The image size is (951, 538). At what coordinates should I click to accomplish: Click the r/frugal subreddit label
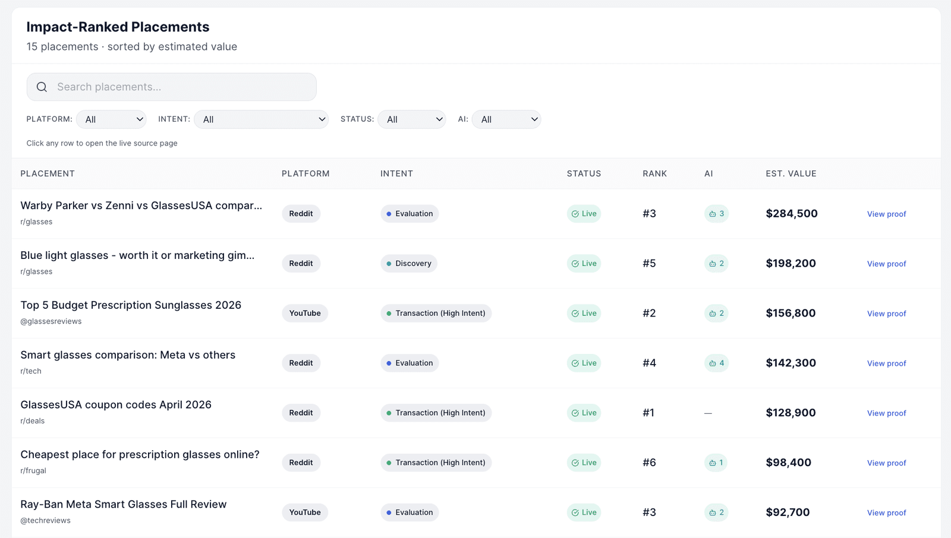tap(33, 471)
